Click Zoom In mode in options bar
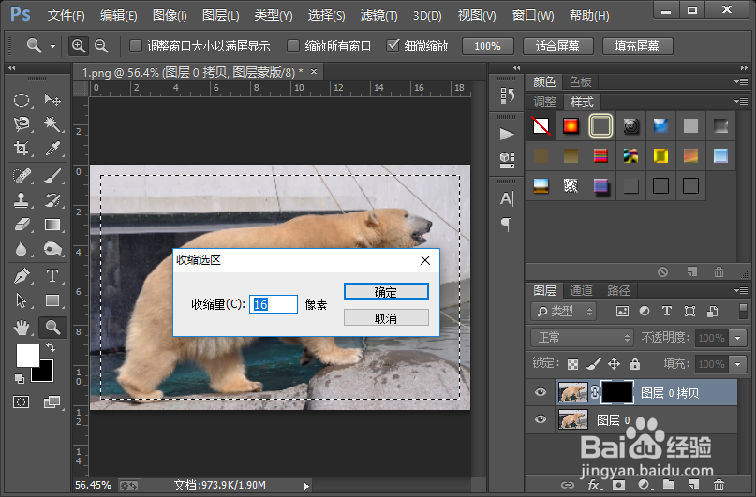The width and height of the screenshot is (756, 497). pos(78,46)
